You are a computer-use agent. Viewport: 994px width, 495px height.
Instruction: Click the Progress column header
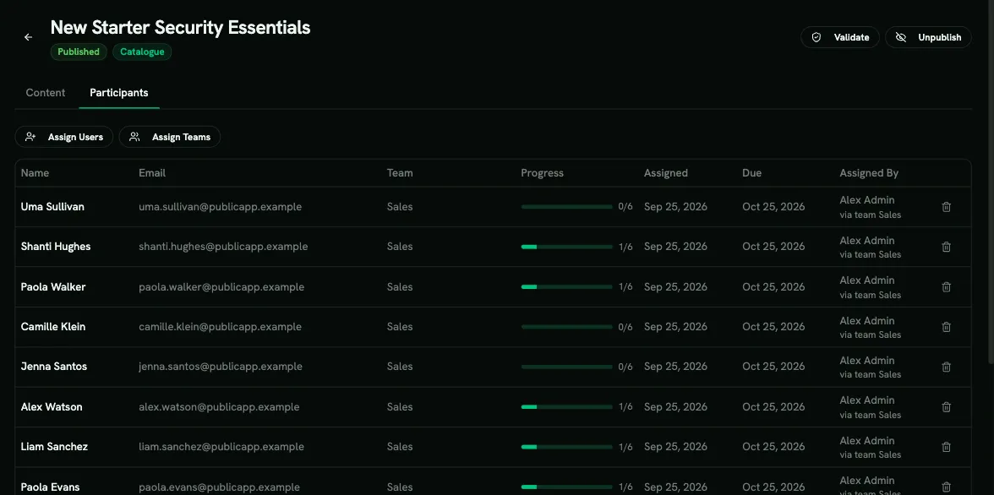coord(542,173)
